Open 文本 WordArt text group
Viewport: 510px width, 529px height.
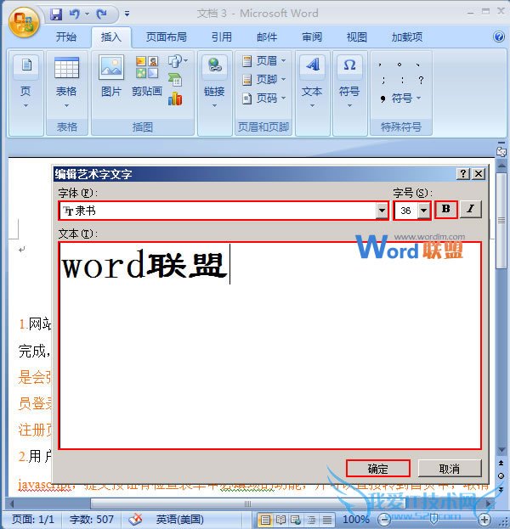[313, 82]
